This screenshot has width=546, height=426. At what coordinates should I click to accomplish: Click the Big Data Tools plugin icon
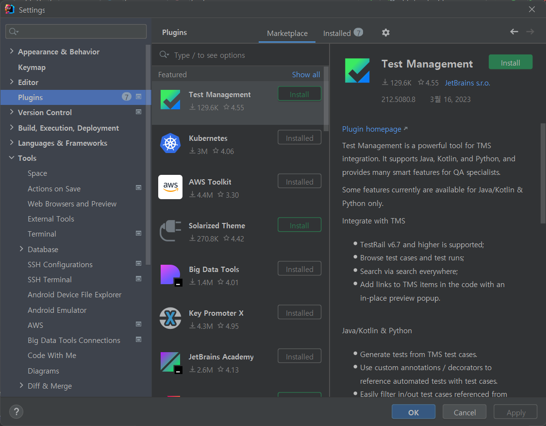(171, 275)
